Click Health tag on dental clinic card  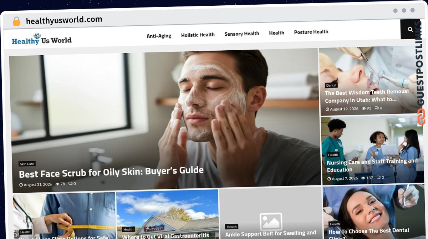[x=335, y=224]
